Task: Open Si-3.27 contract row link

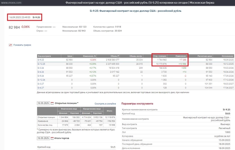Action: pos(41,84)
